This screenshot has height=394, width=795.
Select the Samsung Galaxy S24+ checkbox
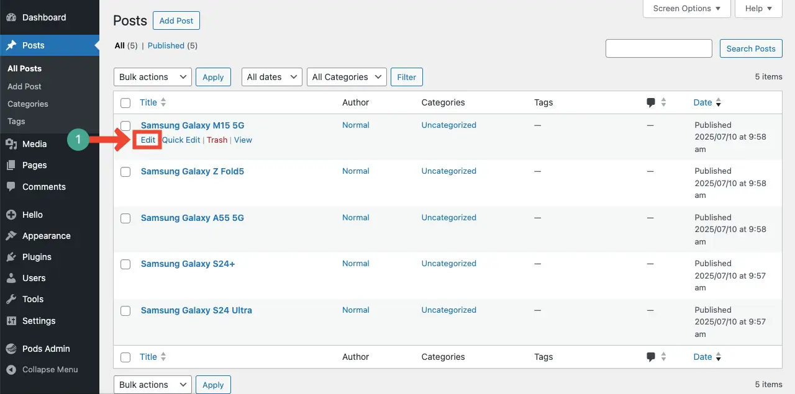tap(125, 264)
